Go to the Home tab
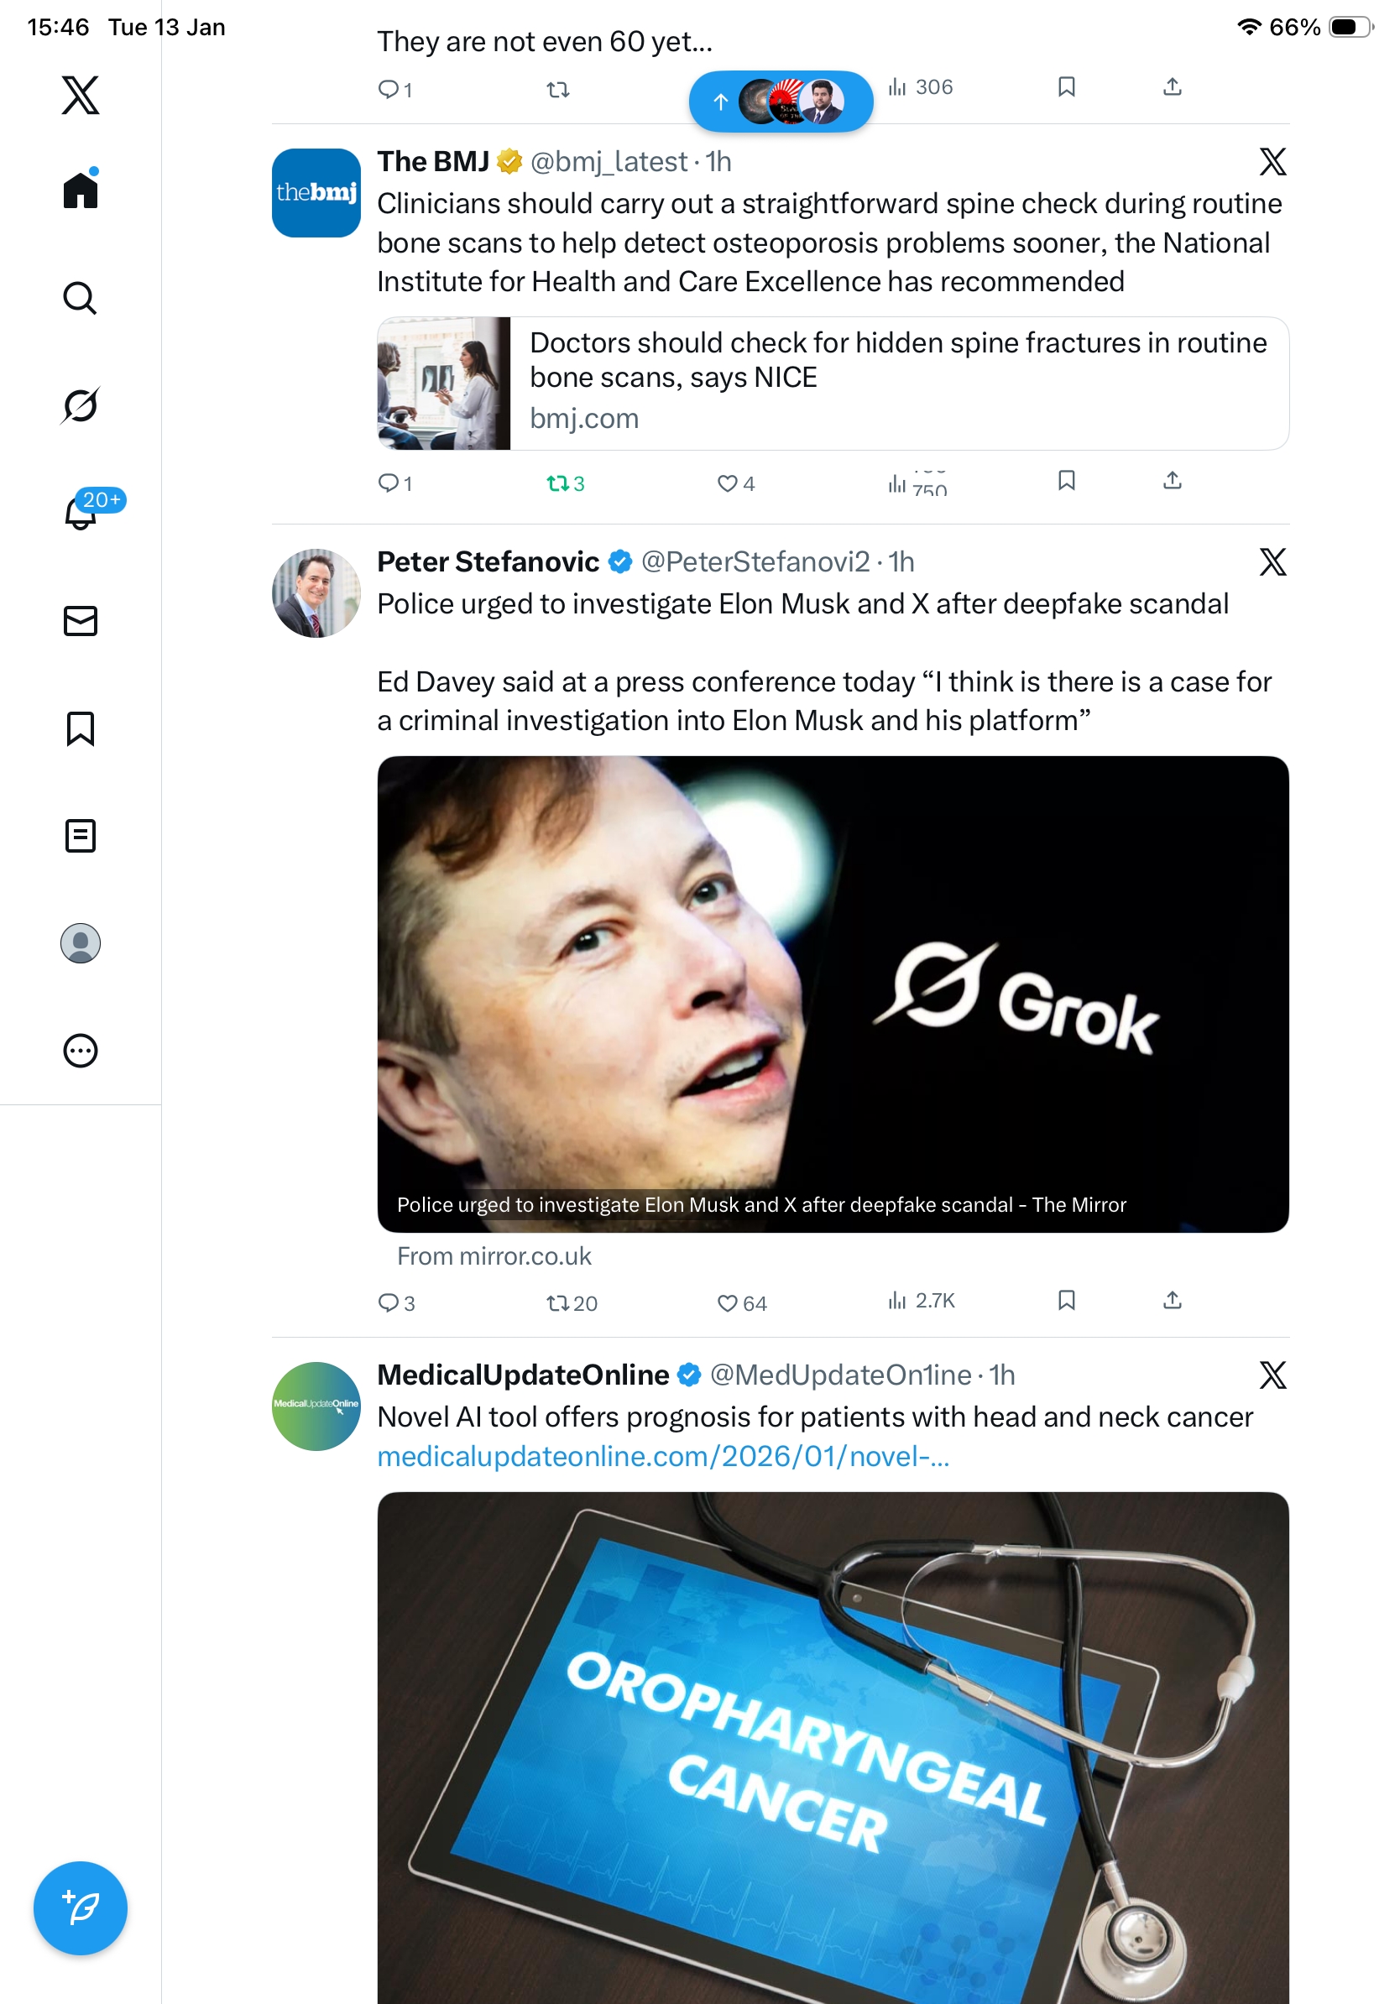This screenshot has width=1400, height=2004. click(81, 190)
